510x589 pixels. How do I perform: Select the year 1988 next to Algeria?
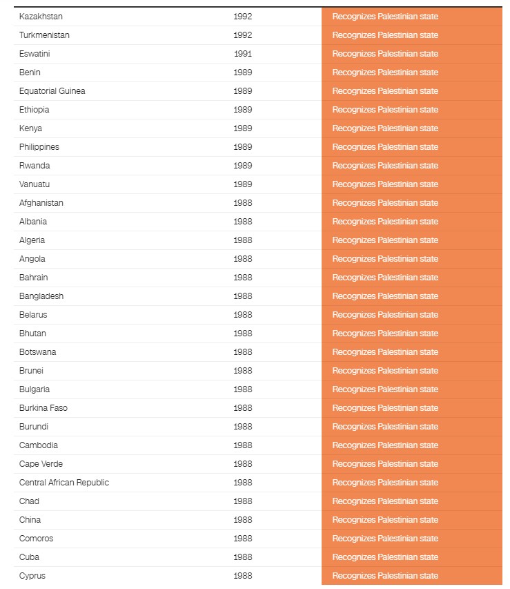(243, 240)
